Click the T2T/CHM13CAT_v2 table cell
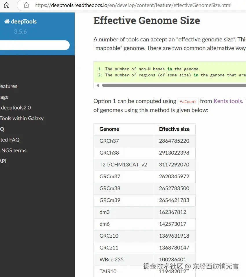 pos(123,165)
